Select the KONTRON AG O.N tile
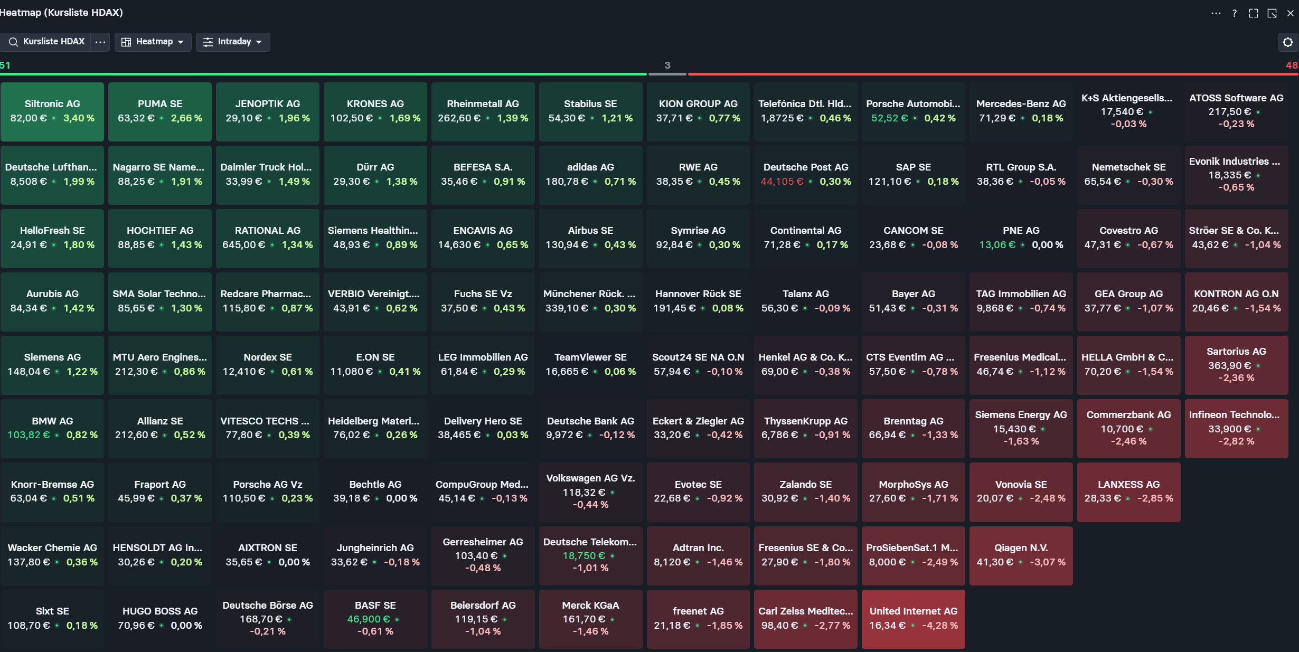This screenshot has height=652, width=1299. click(1237, 301)
